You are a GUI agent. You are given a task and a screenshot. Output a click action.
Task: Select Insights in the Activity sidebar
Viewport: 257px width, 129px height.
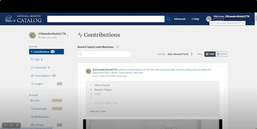coord(39,84)
